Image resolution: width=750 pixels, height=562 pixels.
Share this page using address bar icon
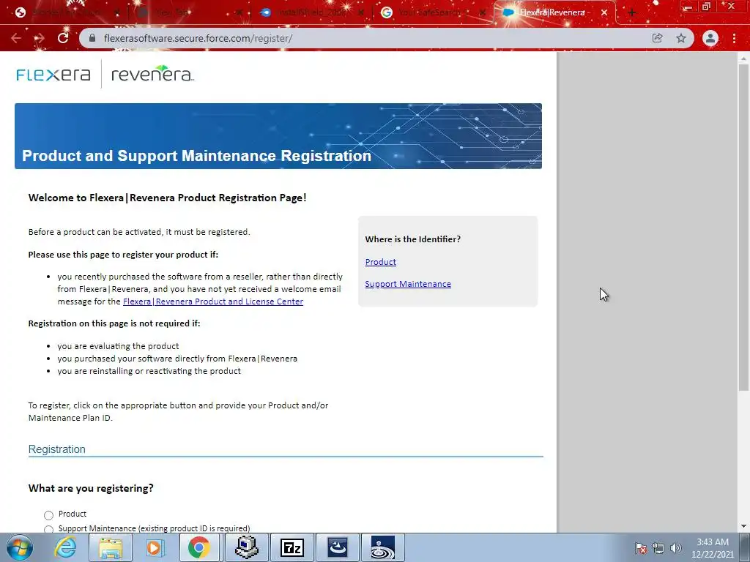[x=657, y=38]
